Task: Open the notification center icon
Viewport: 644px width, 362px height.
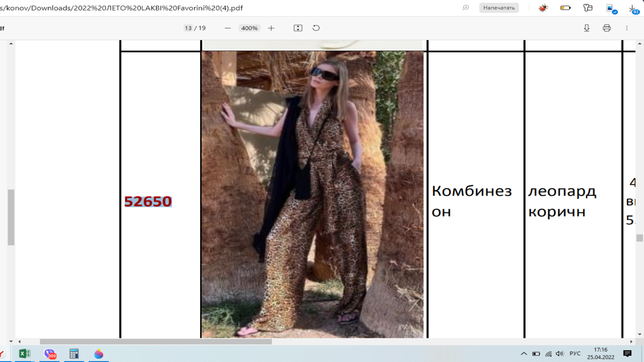Action: tap(627, 354)
